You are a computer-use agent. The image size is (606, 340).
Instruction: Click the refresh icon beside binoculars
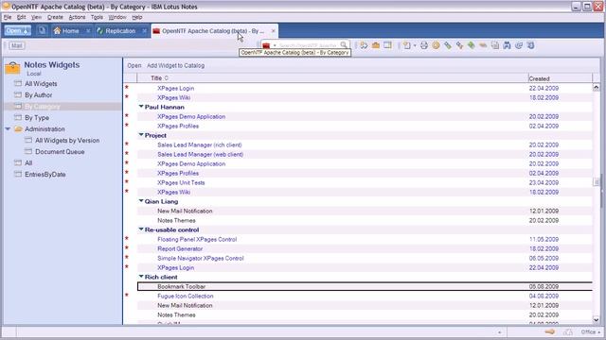click(519, 45)
